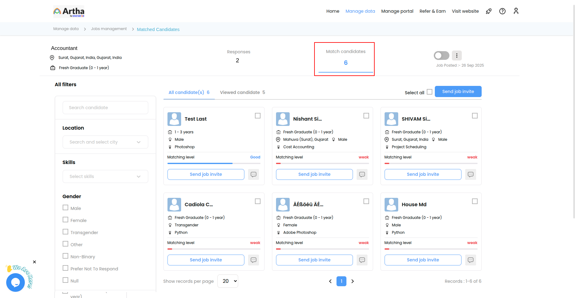Open the Select skills dropdown
Viewport: 575px width, 298px height.
tap(105, 176)
